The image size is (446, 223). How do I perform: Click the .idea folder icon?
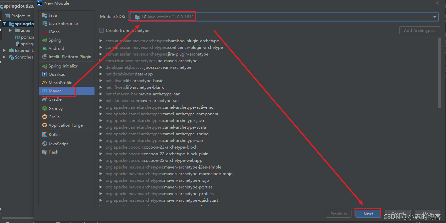click(17, 31)
